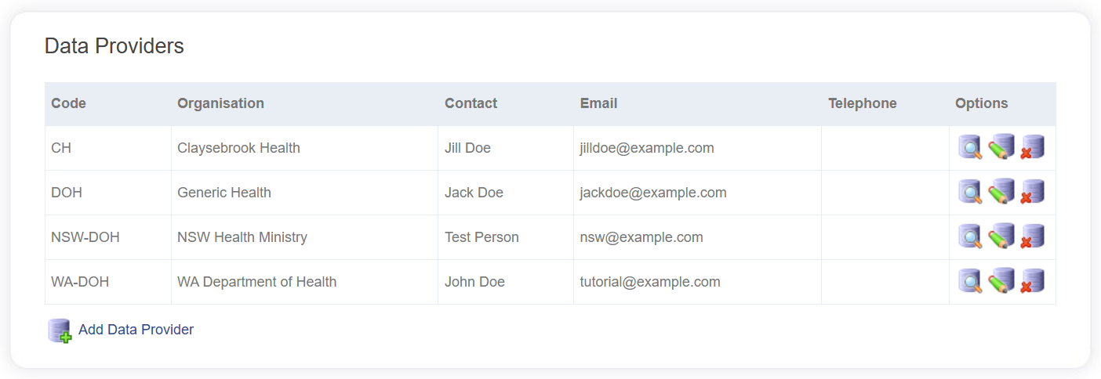This screenshot has width=1101, height=379.
Task: Edit the WA Department of Health provider
Action: 1001,281
